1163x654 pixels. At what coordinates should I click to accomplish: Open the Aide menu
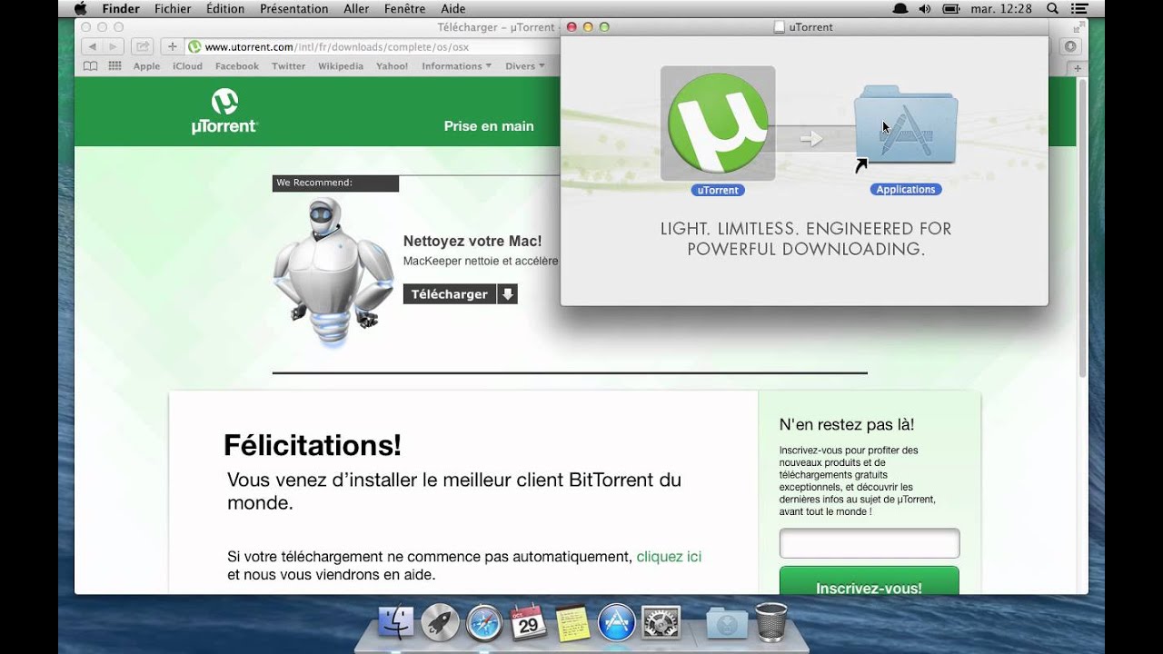453,9
